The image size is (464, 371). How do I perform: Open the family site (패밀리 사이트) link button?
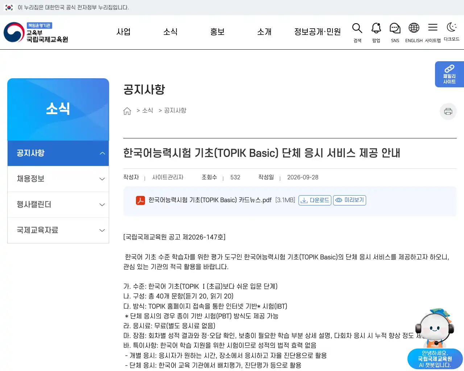(x=449, y=74)
